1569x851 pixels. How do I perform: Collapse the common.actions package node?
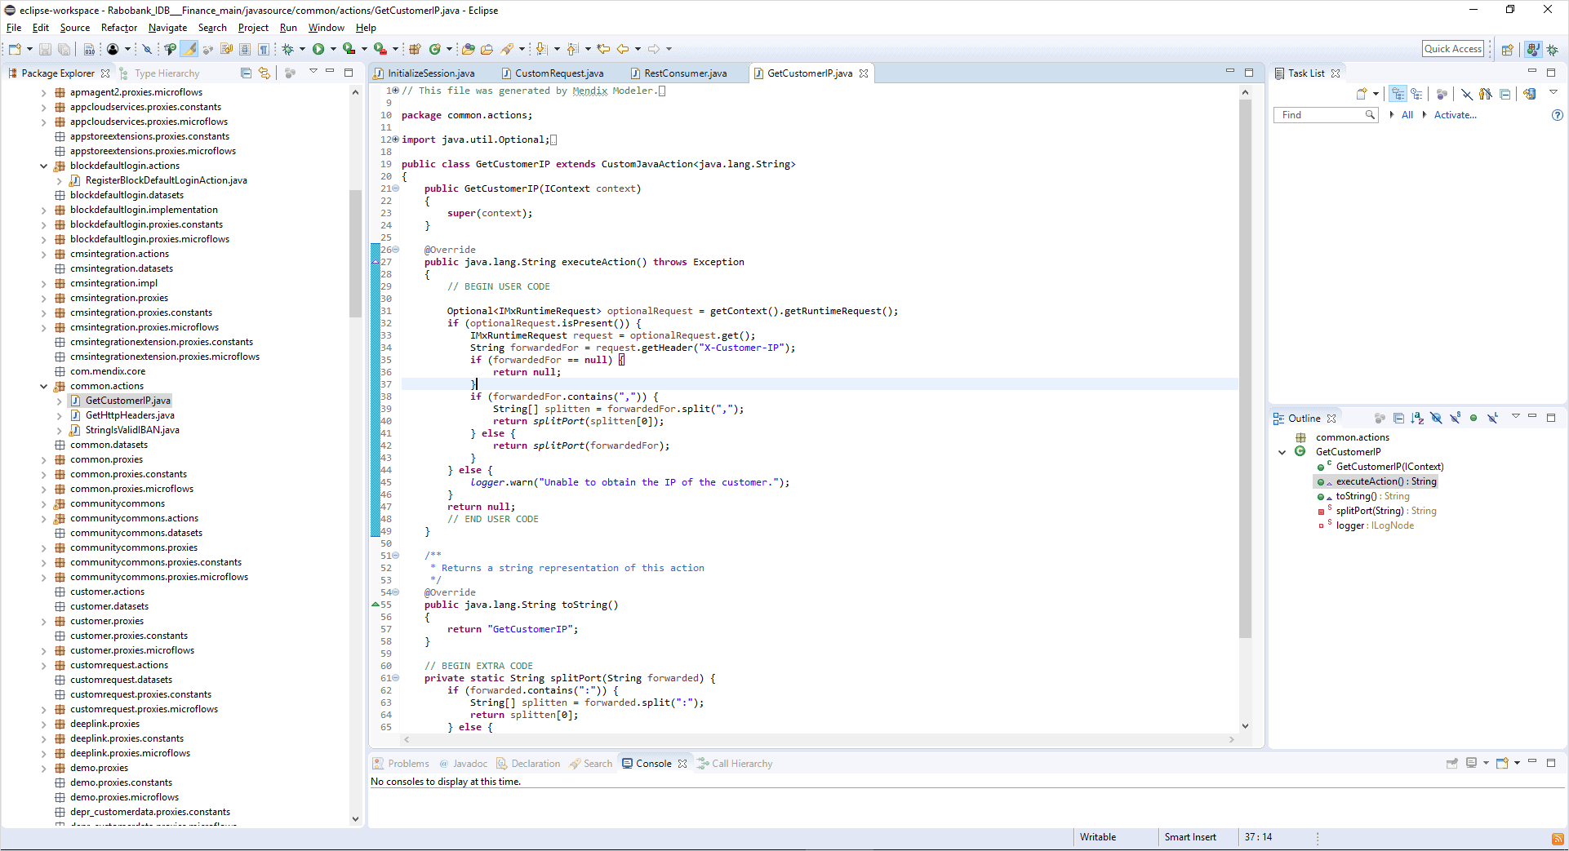44,386
